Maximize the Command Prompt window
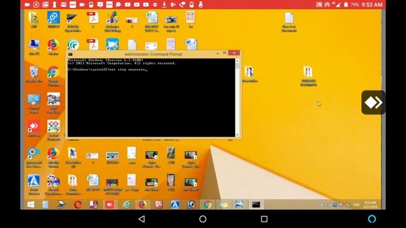Viewport: 406px width, 228px height. click(225, 53)
